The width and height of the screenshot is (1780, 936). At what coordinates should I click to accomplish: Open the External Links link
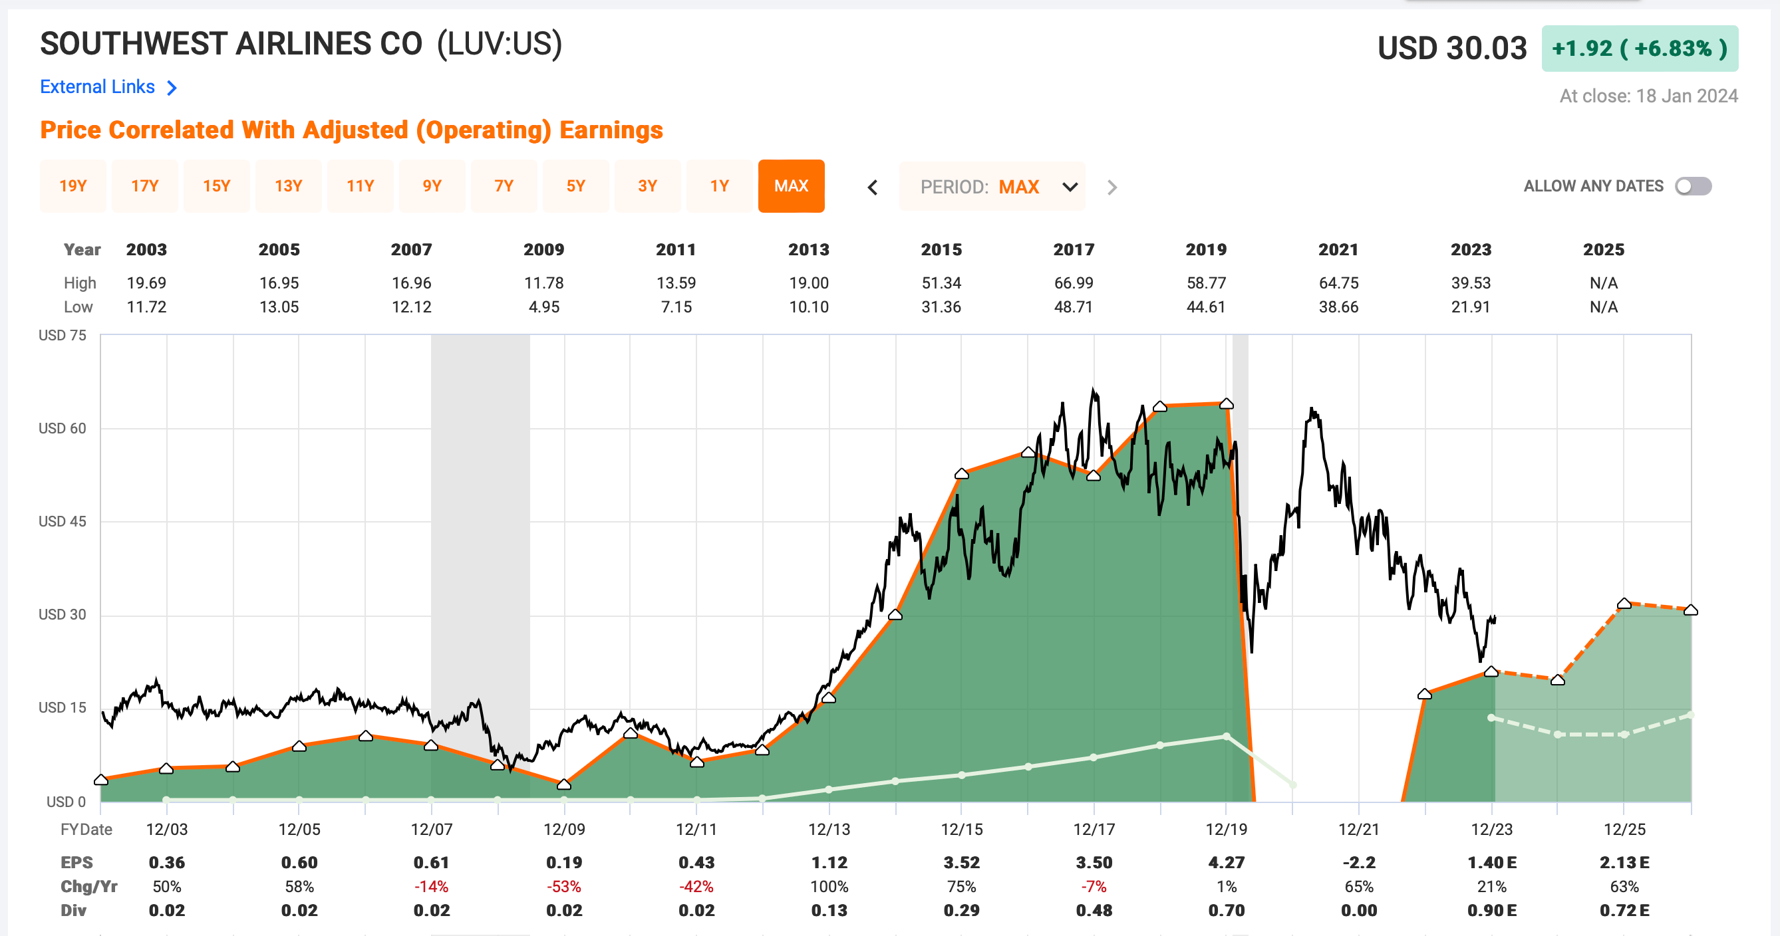click(97, 87)
